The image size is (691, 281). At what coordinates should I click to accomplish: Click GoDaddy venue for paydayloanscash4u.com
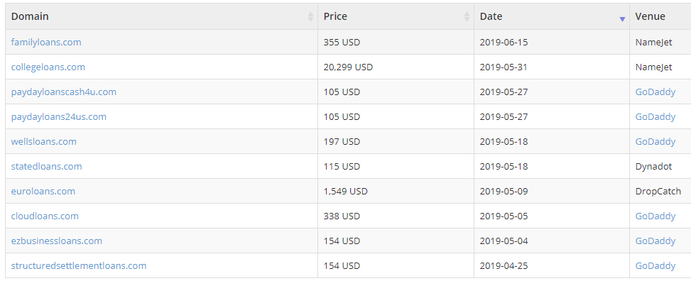click(x=655, y=92)
